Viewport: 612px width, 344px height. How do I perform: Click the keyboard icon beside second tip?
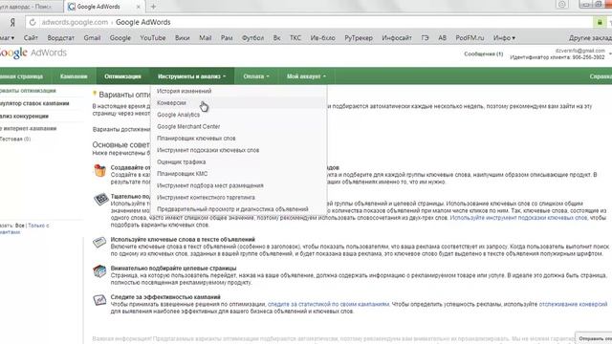coord(100,199)
